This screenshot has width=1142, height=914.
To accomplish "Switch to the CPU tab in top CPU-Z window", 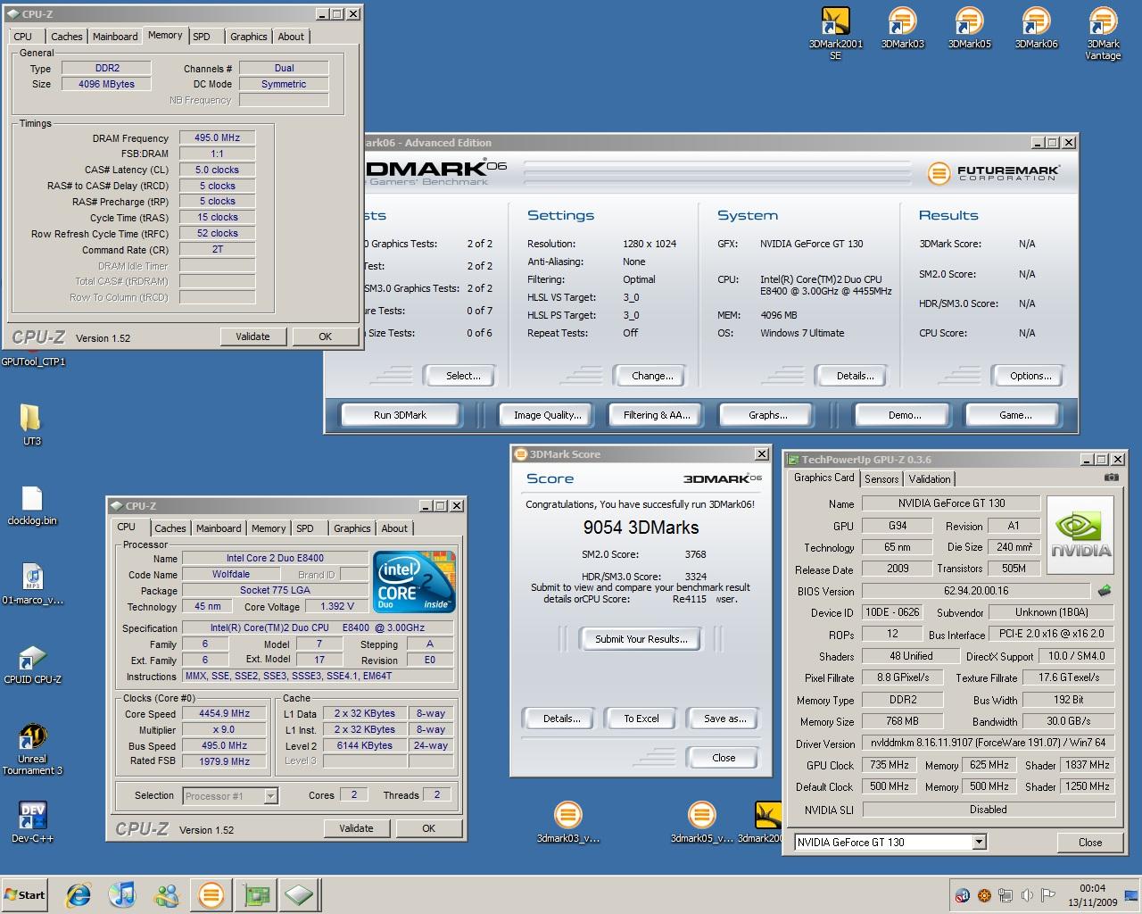I will [x=23, y=37].
